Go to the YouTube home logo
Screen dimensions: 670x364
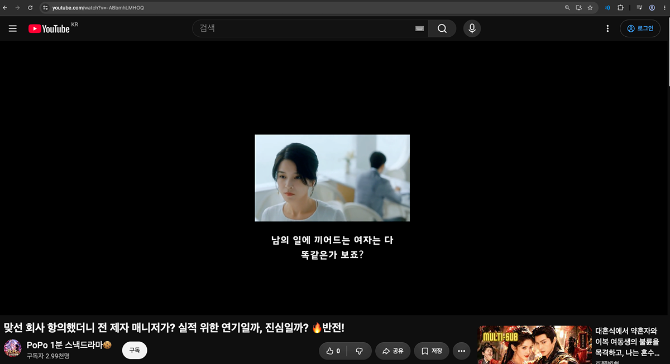pos(49,28)
